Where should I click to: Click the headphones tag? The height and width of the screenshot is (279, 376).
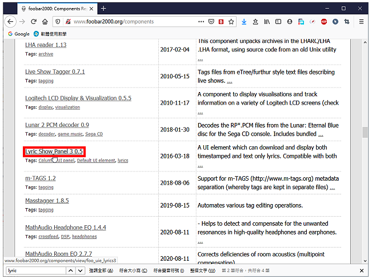click(85, 237)
